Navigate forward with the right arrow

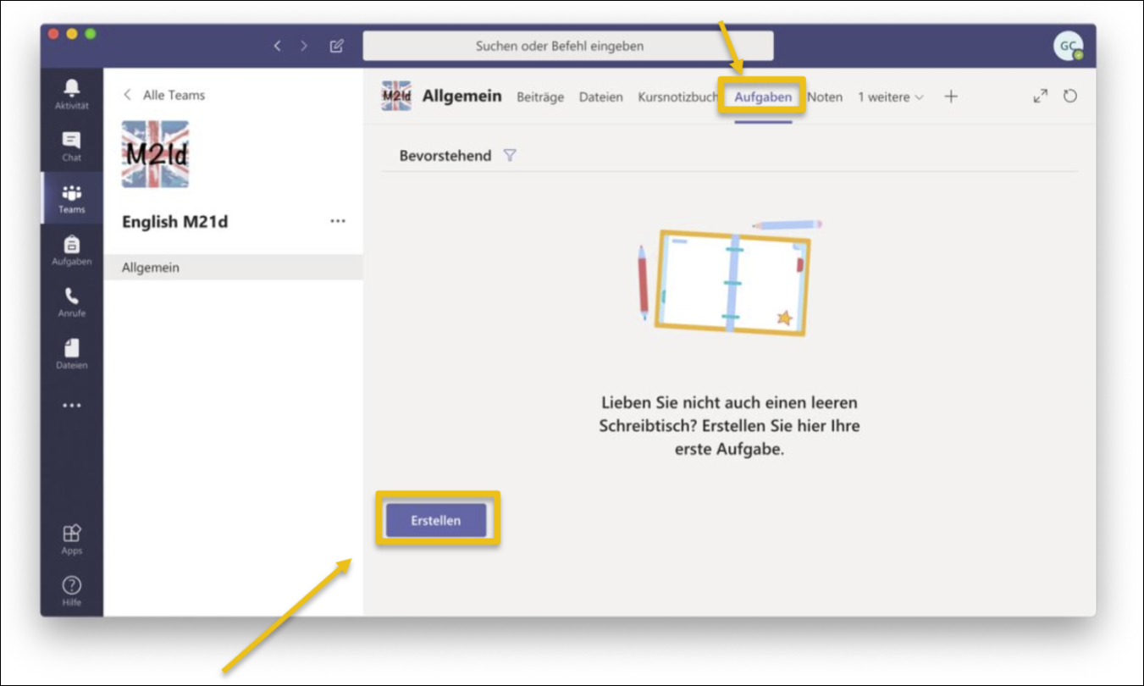304,46
